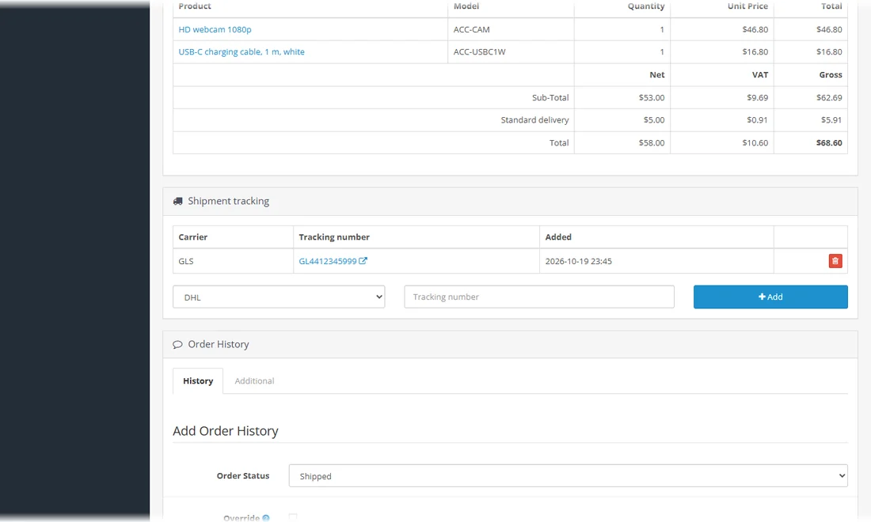Viewport: 871px width, 522px height.
Task: Click the blue Add tracking button
Action: click(x=770, y=297)
